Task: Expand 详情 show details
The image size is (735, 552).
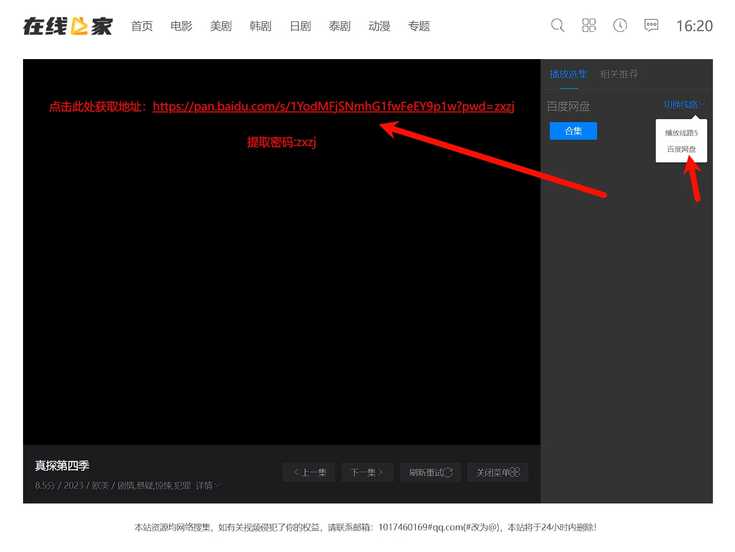Action: [x=208, y=486]
